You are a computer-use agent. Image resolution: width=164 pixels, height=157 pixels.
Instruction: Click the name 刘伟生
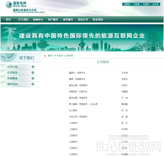pyautogui.click(x=124, y=85)
